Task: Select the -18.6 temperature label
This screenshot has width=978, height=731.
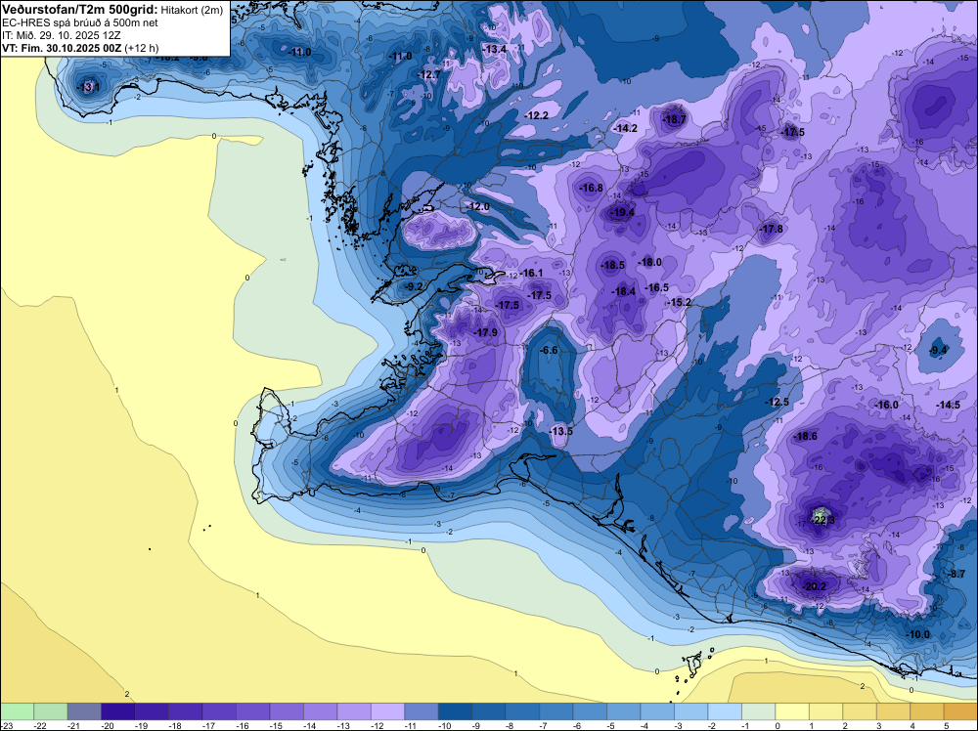Action: 805,436
